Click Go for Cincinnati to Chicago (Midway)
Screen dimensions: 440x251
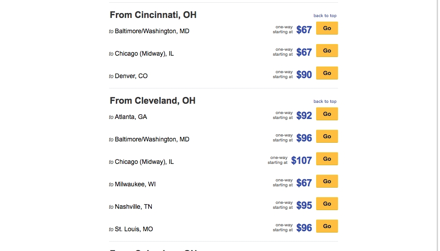[x=327, y=51]
